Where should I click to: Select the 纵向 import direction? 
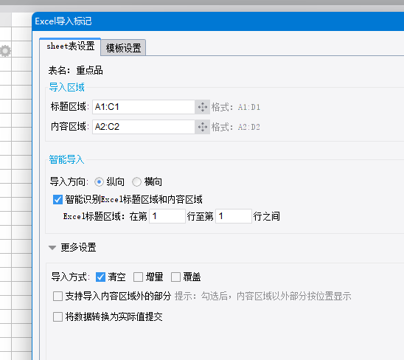click(99, 181)
